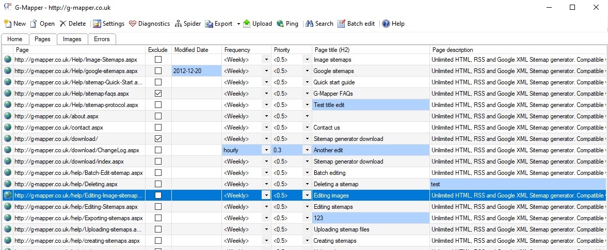
Task: Open the Export dropdown arrow
Action: [238, 24]
